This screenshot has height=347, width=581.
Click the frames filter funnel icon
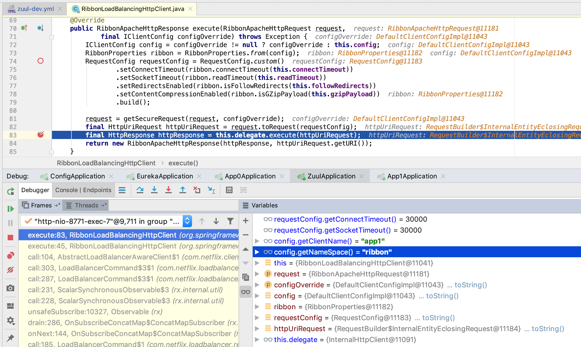coord(230,221)
